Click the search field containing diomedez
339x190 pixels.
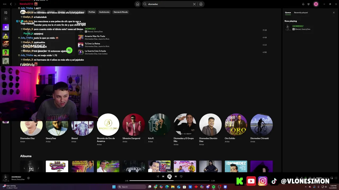coord(169,4)
